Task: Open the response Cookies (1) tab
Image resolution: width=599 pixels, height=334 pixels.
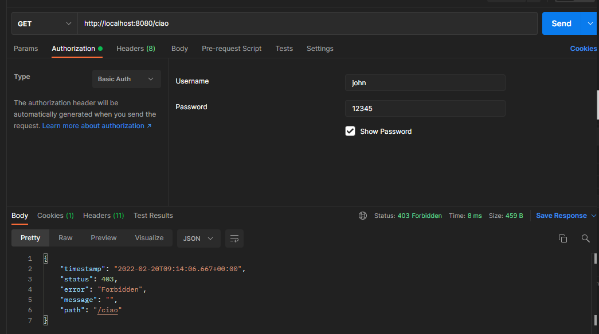Action: [x=56, y=216]
